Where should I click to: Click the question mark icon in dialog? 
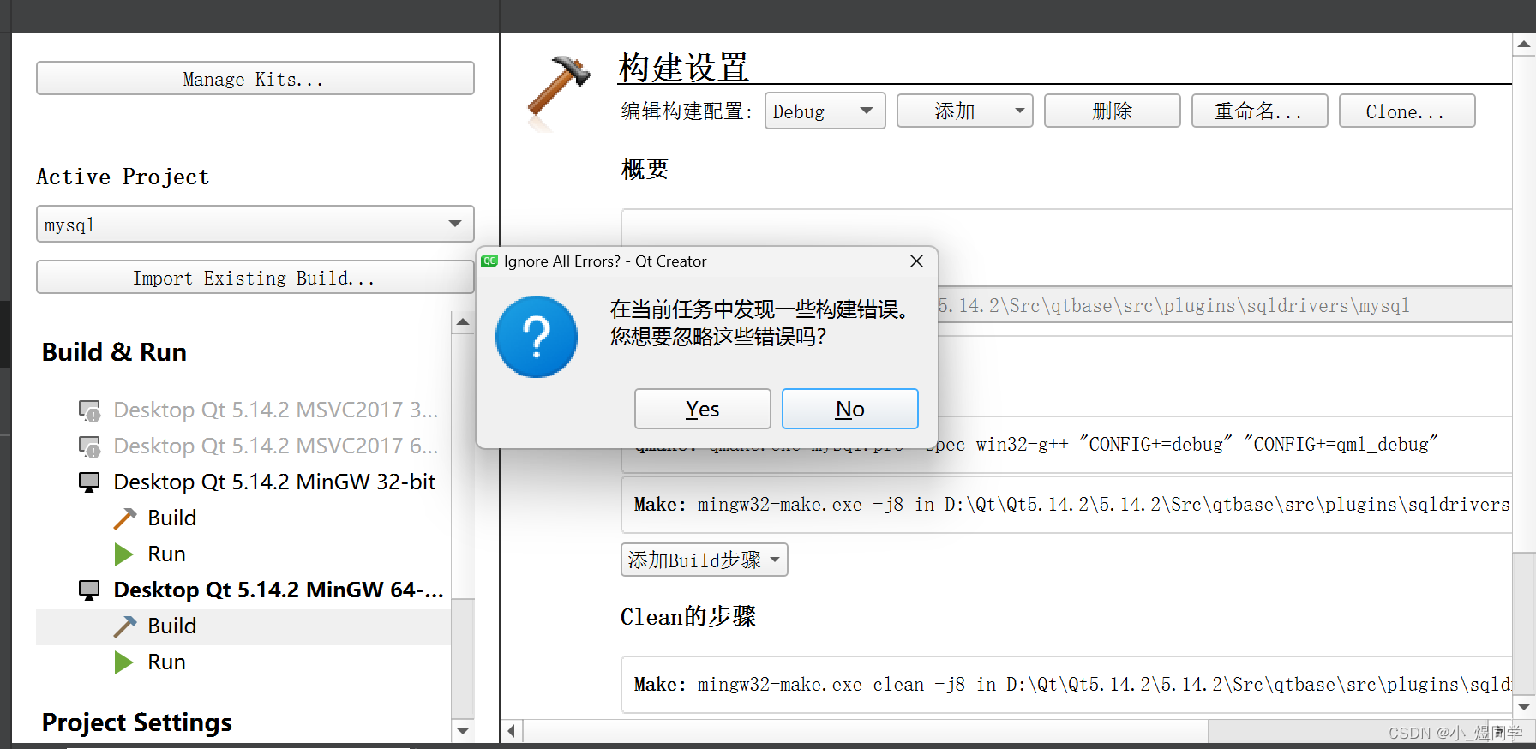[537, 337]
